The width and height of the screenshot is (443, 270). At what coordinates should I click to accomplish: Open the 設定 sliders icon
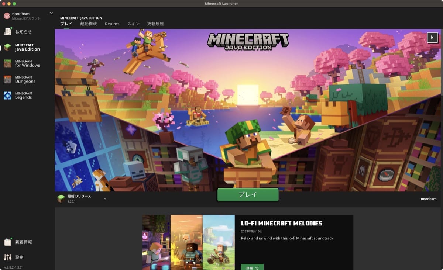coord(7,257)
